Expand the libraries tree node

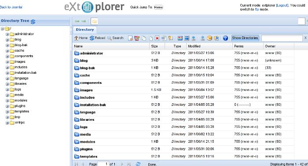pyautogui.click(x=7, y=84)
